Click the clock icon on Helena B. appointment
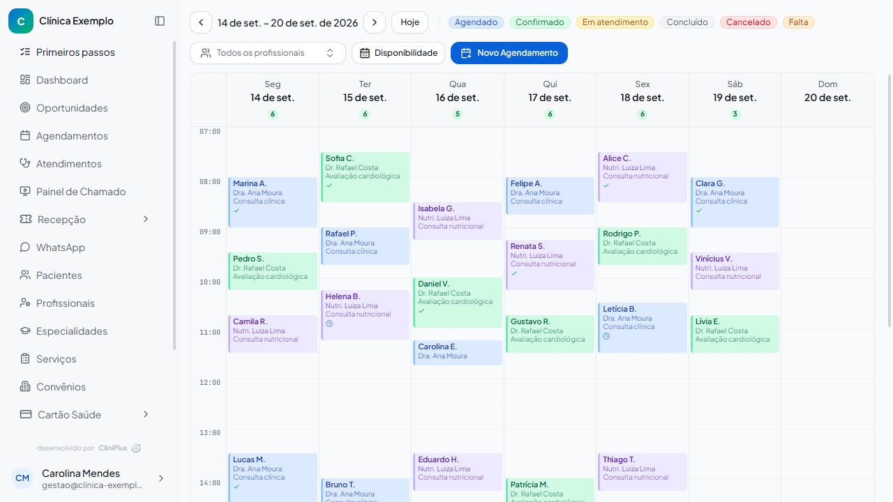Screen dimensions: 893x502 [329, 324]
